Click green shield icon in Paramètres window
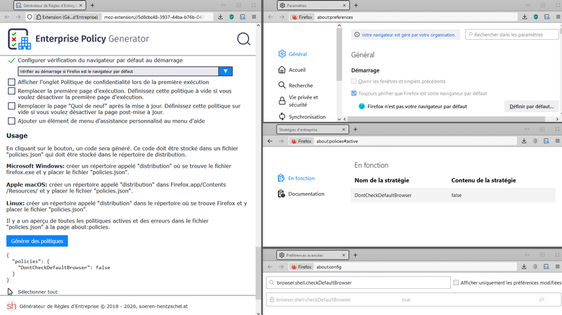This screenshot has width=562, height=315. point(535,17)
